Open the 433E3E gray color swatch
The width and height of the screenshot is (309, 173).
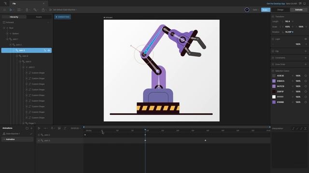click(x=274, y=76)
